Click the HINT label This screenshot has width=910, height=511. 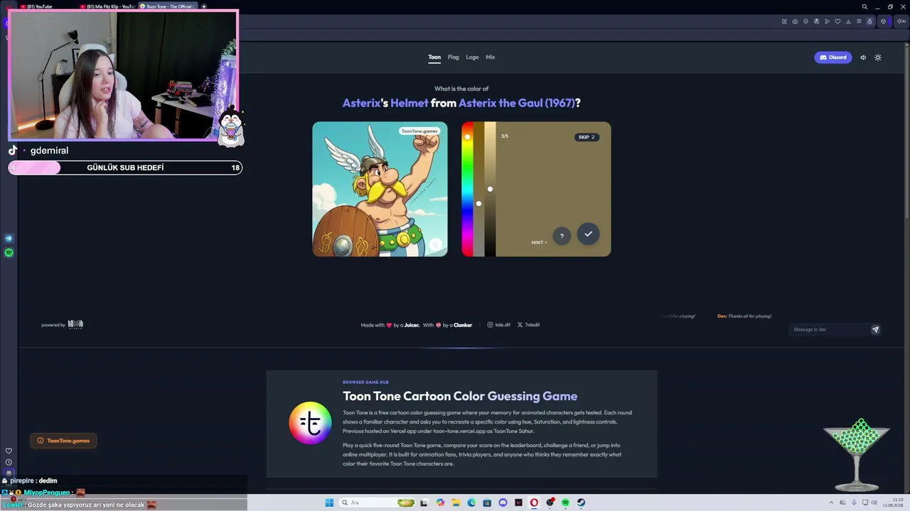click(539, 243)
